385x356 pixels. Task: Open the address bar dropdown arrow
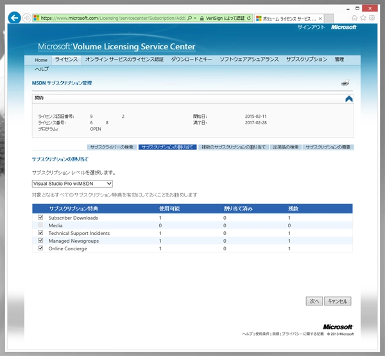(195, 18)
